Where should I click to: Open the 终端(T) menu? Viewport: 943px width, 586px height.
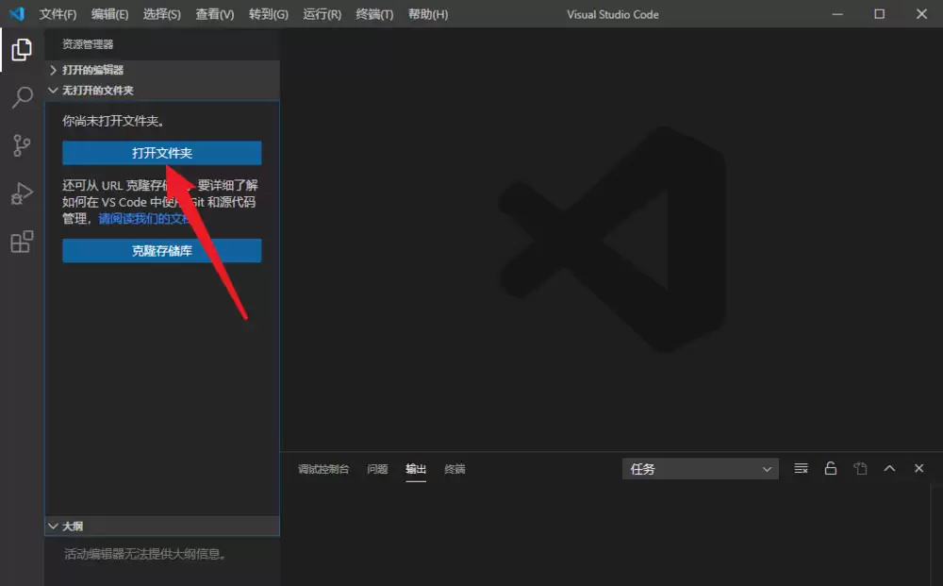pyautogui.click(x=374, y=14)
